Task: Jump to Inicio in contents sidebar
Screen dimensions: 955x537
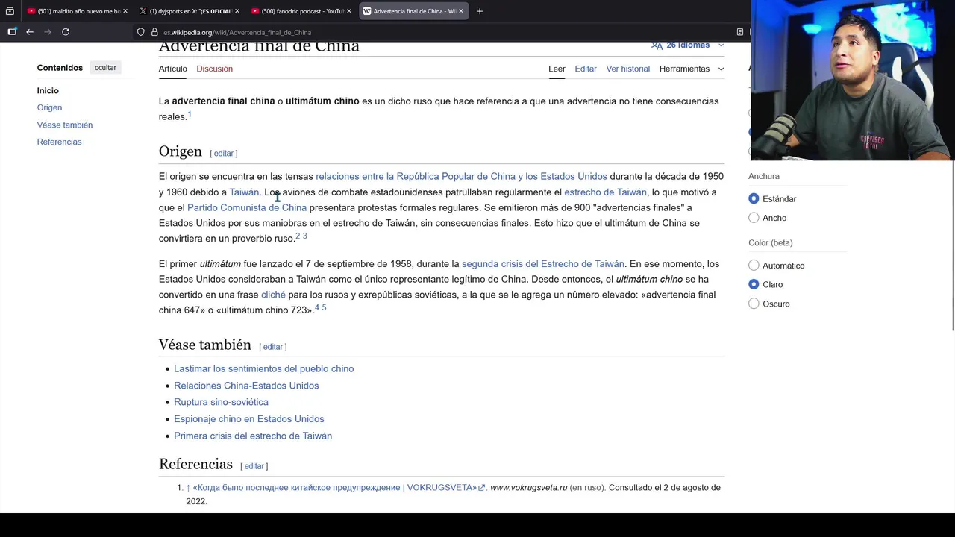Action: [48, 91]
